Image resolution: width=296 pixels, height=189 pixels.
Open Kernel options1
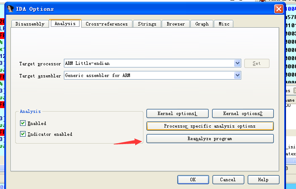click(177, 113)
